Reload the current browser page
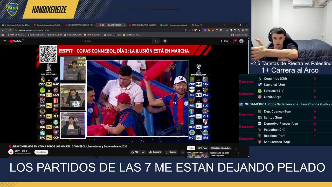The height and width of the screenshot is (187, 332). click(10, 30)
